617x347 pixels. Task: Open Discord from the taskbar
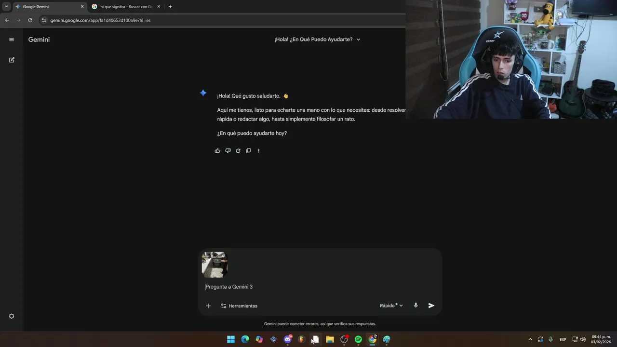pyautogui.click(x=288, y=339)
